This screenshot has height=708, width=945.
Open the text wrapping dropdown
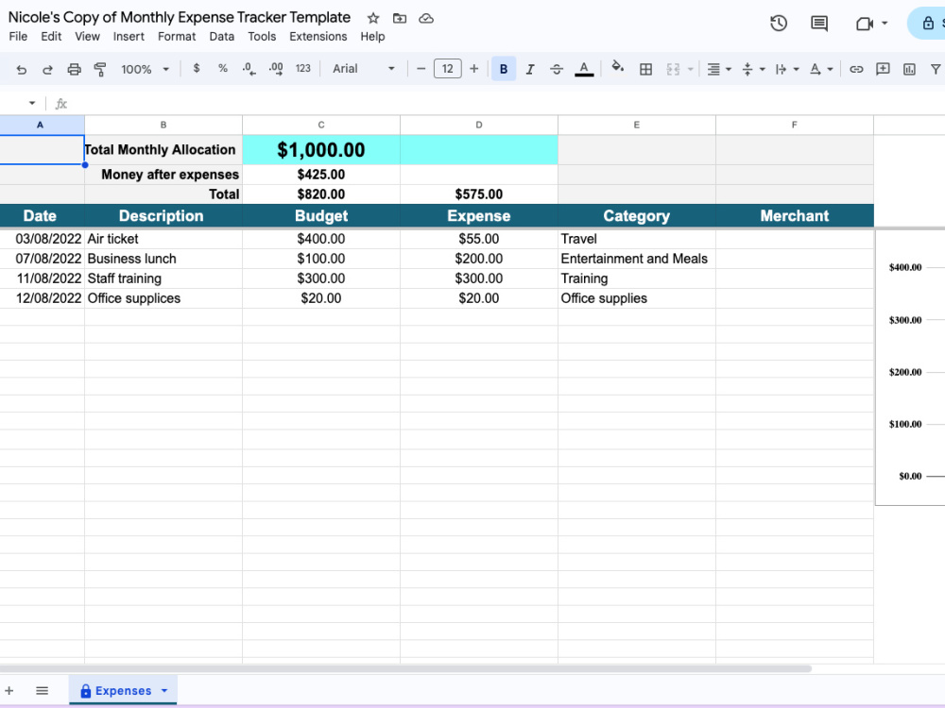[786, 69]
